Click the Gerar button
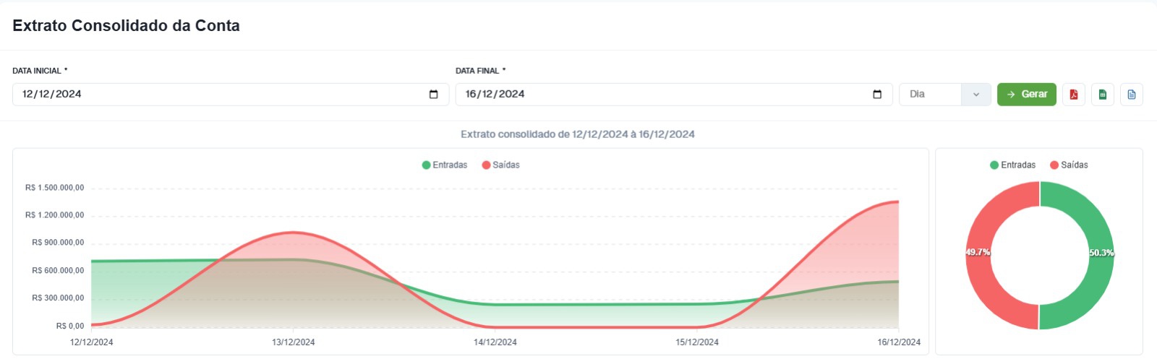Viewport: 1157px width, 364px height. click(1027, 95)
